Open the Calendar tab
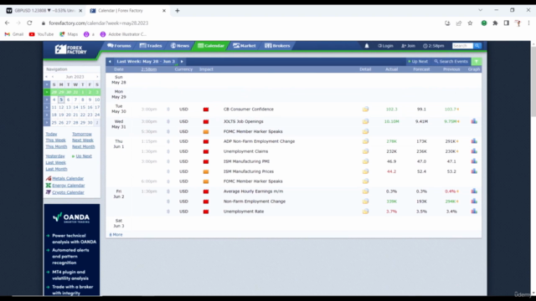536x301 pixels. click(211, 46)
